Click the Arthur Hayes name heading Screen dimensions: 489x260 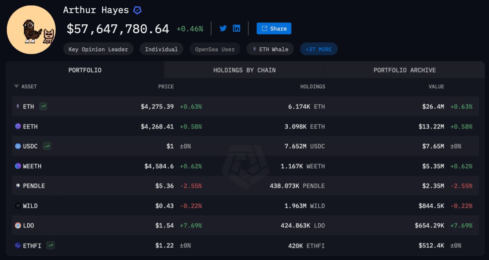point(96,10)
